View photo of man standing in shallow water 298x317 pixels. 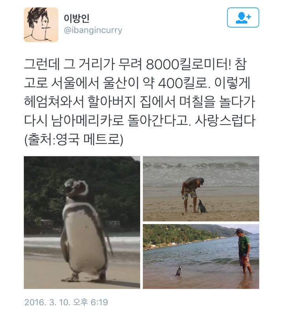pyautogui.click(x=201, y=256)
